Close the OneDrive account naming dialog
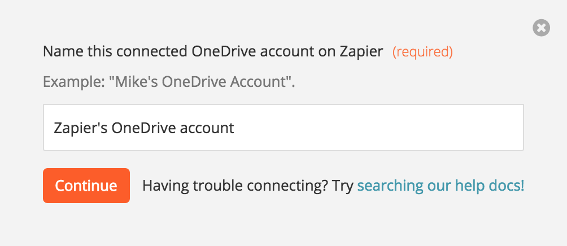Screen dimensions: 567x246 point(542,28)
